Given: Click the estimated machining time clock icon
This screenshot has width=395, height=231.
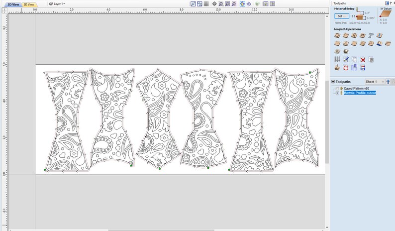Looking at the screenshot, I should point(346,68).
